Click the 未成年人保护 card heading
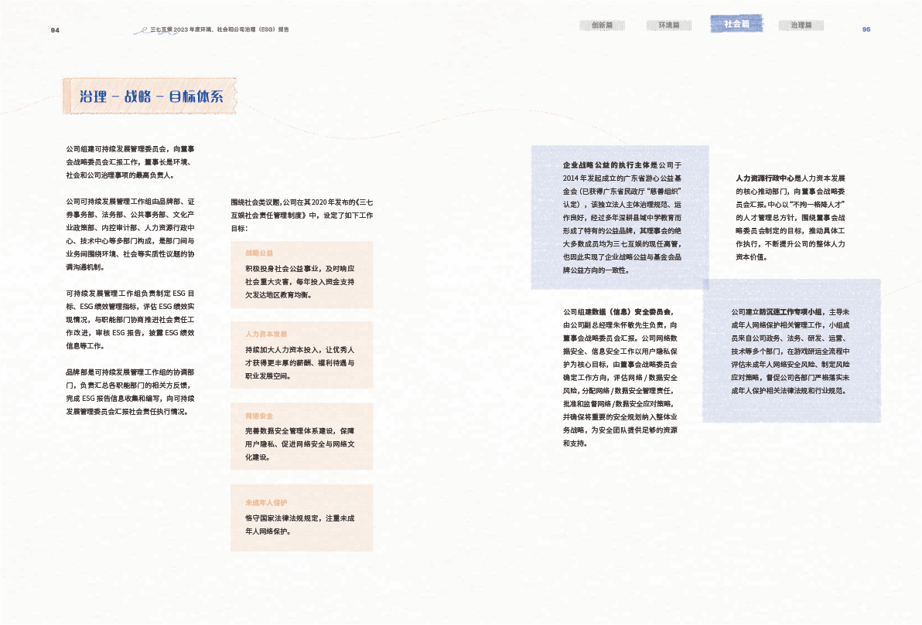 [x=266, y=503]
